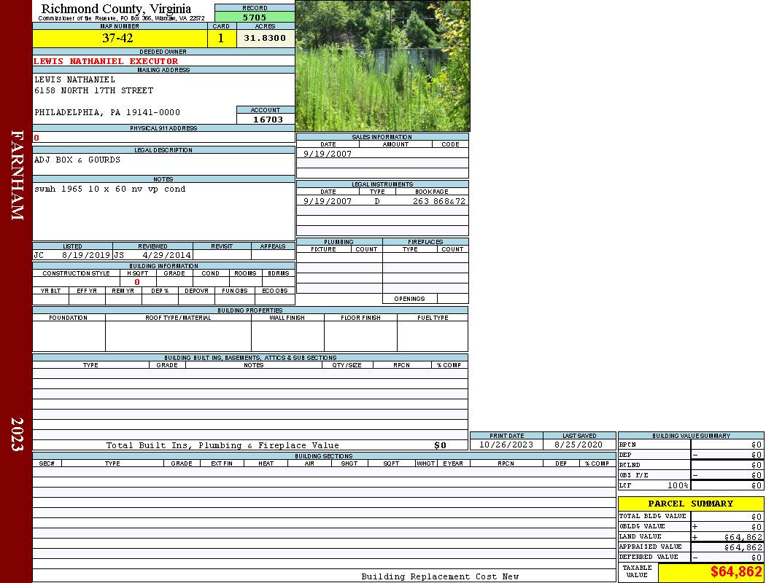
Task: Select the account number 16703
Action: 267,120
